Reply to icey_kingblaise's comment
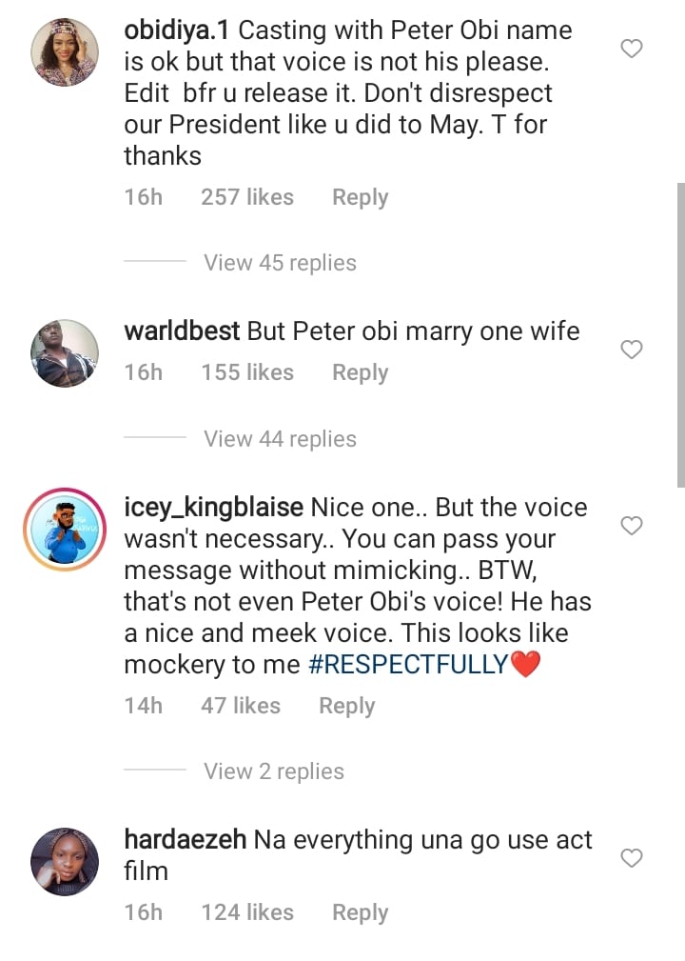This screenshot has height=961, width=685. tap(346, 706)
